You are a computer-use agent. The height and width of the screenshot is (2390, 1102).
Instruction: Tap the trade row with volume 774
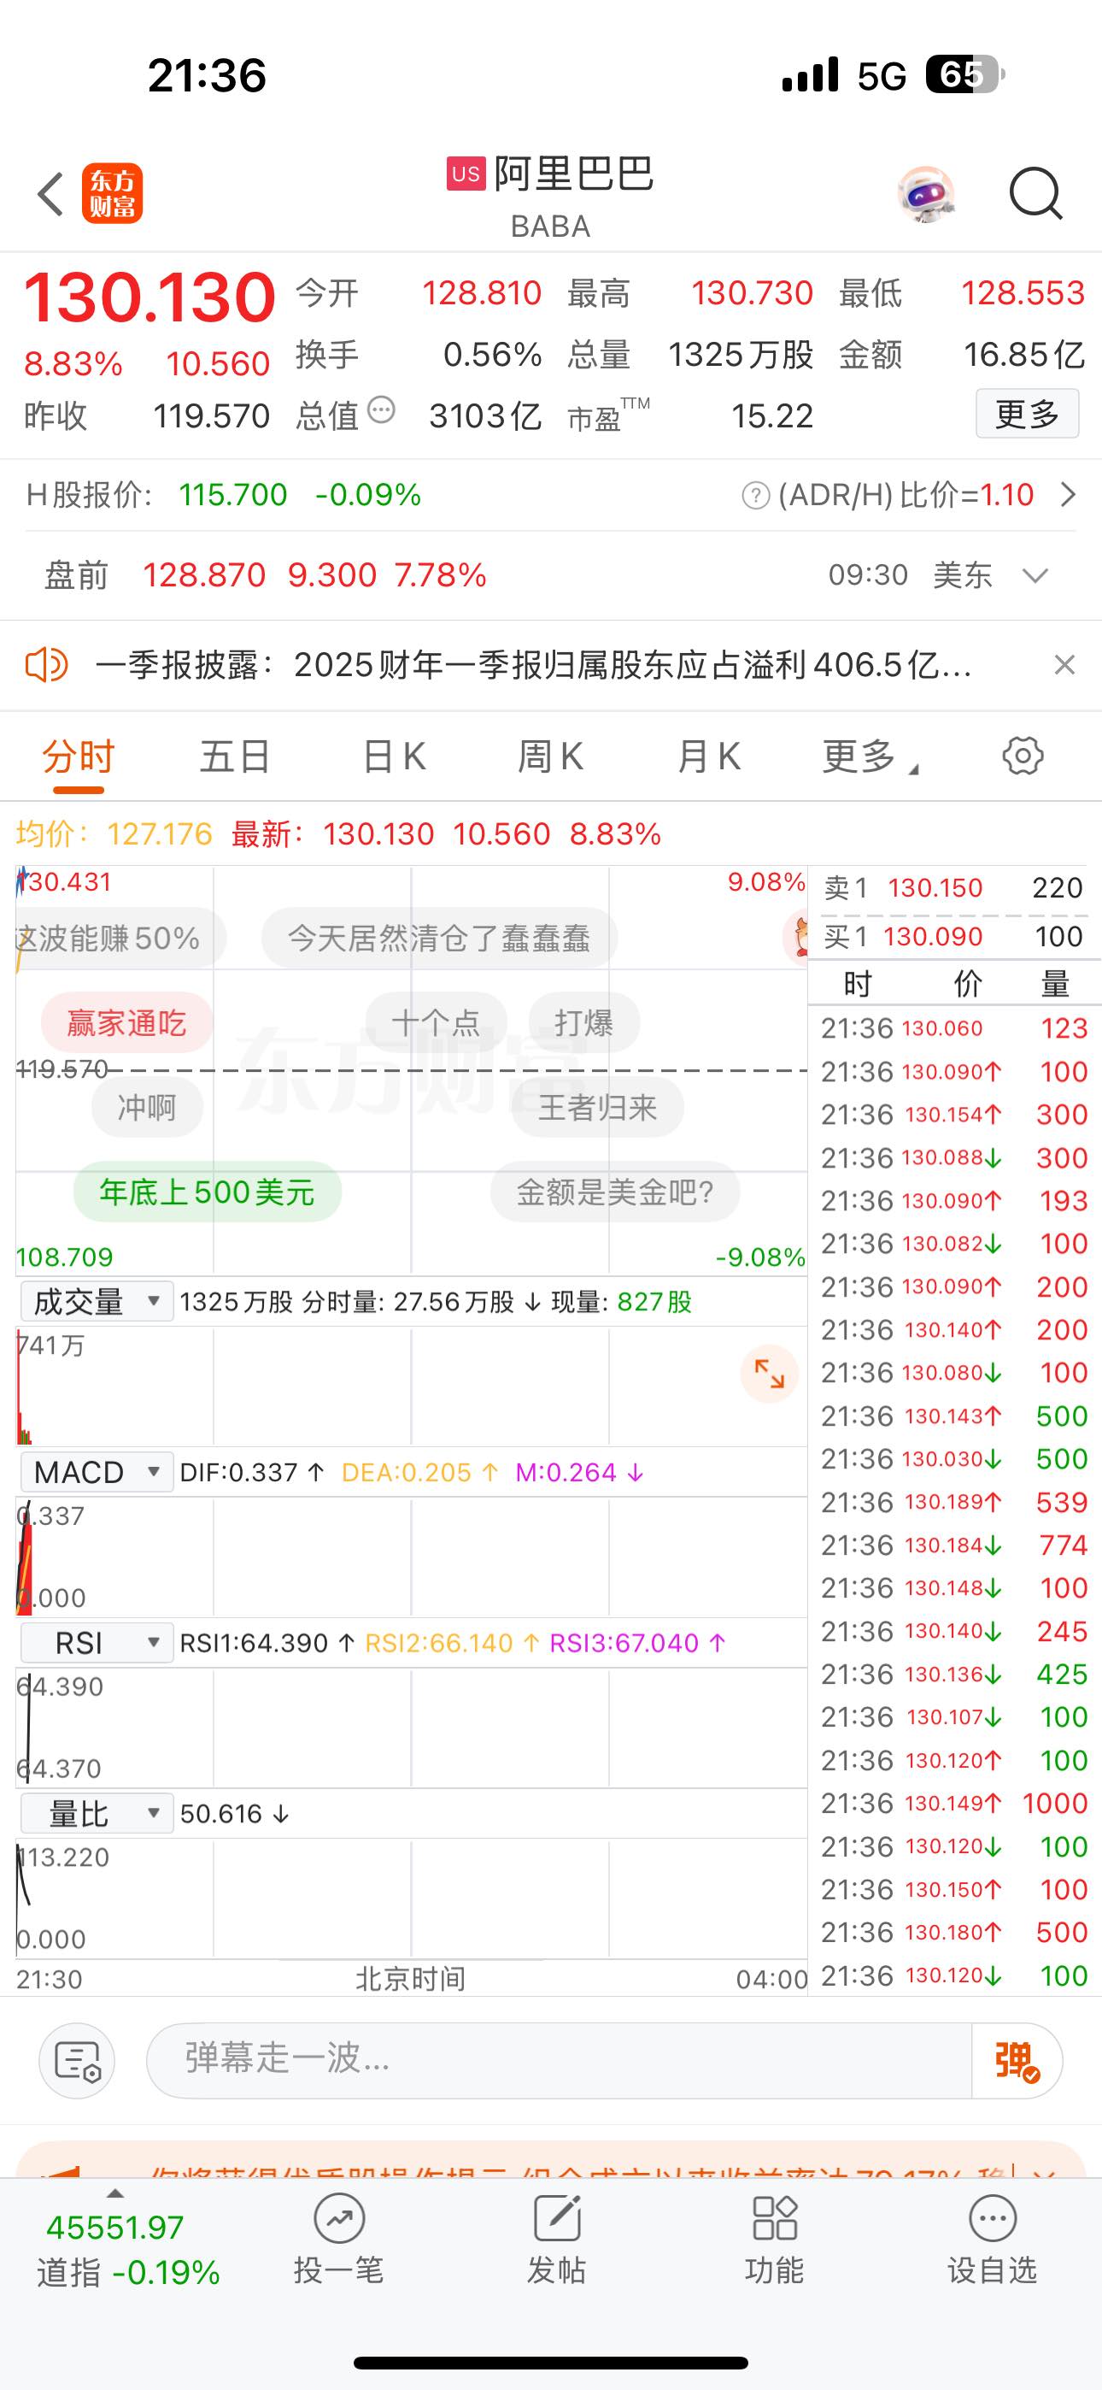click(x=953, y=1545)
